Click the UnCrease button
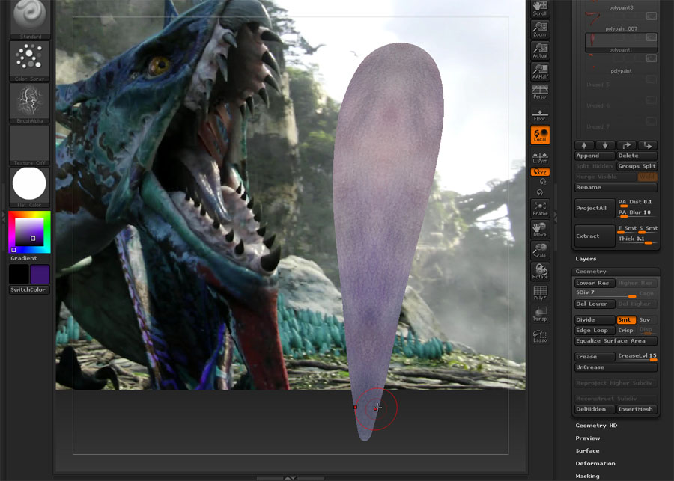This screenshot has width=674, height=481. (x=616, y=367)
